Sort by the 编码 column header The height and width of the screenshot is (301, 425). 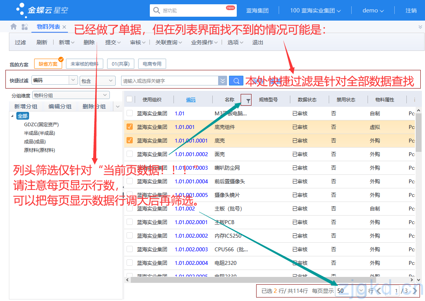(x=191, y=100)
